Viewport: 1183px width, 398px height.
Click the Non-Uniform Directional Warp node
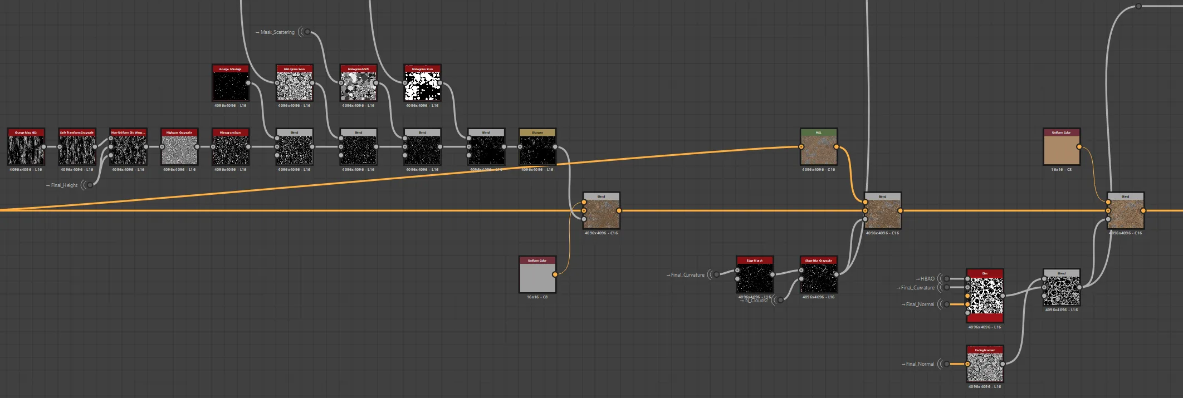click(128, 147)
